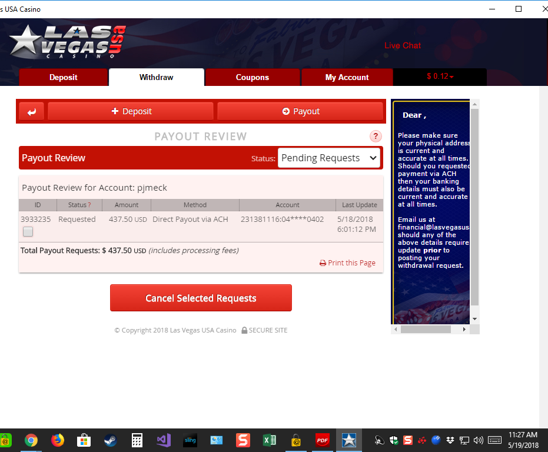Click the request ID 3933235
548x452 pixels.
point(36,219)
